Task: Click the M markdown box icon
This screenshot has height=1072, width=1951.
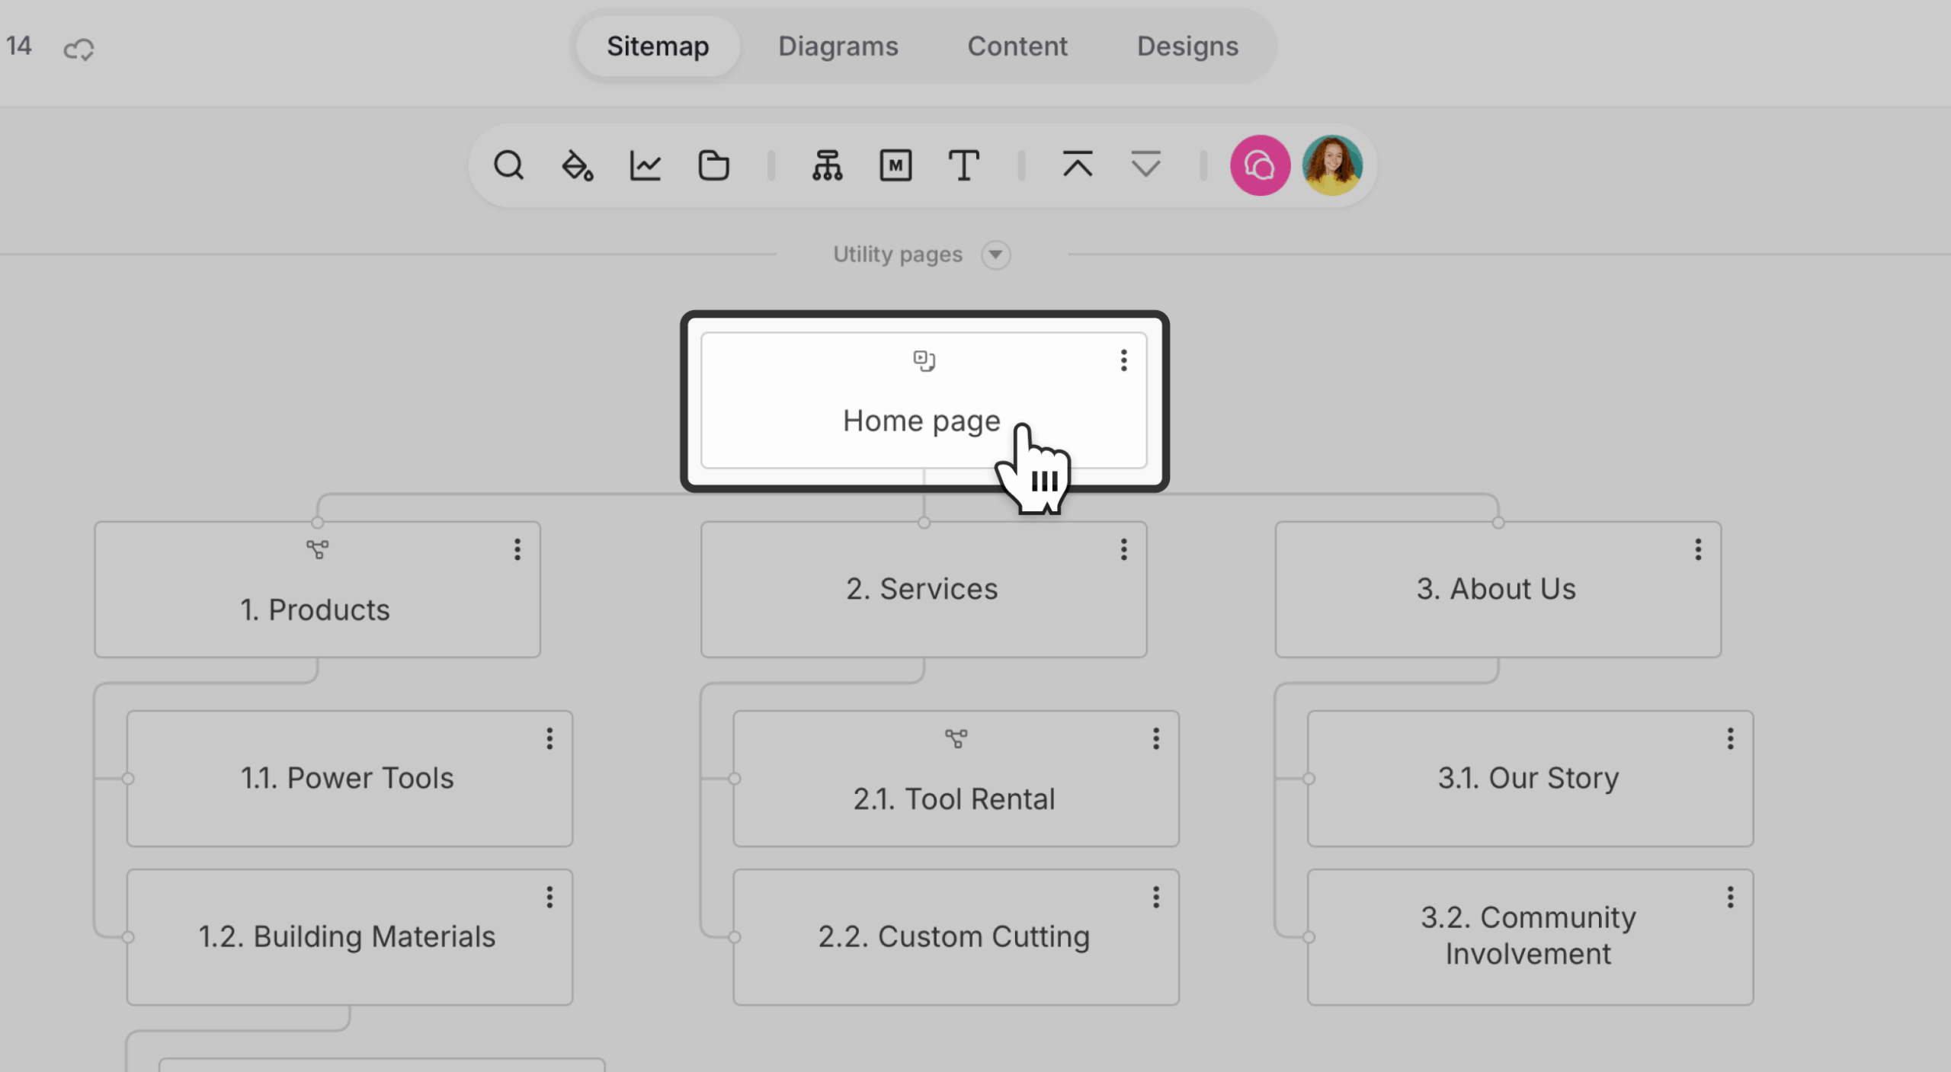Action: click(895, 165)
